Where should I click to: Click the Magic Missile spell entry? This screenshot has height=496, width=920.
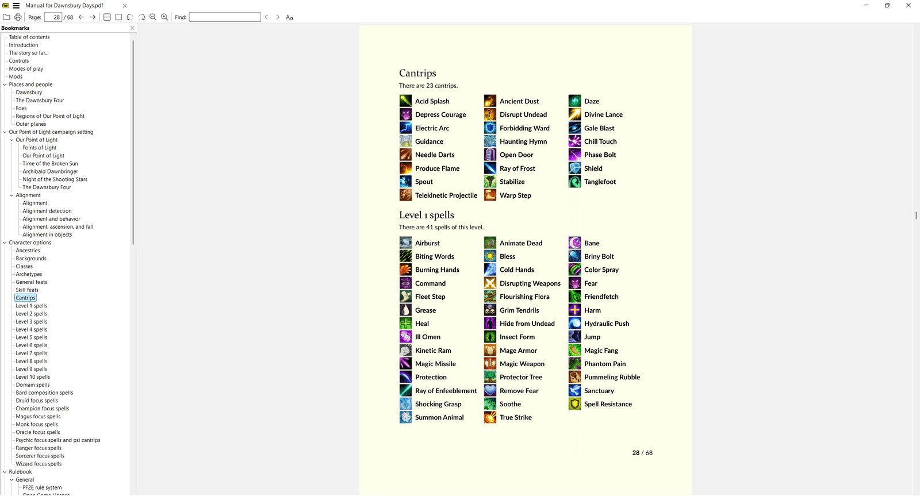(x=435, y=364)
